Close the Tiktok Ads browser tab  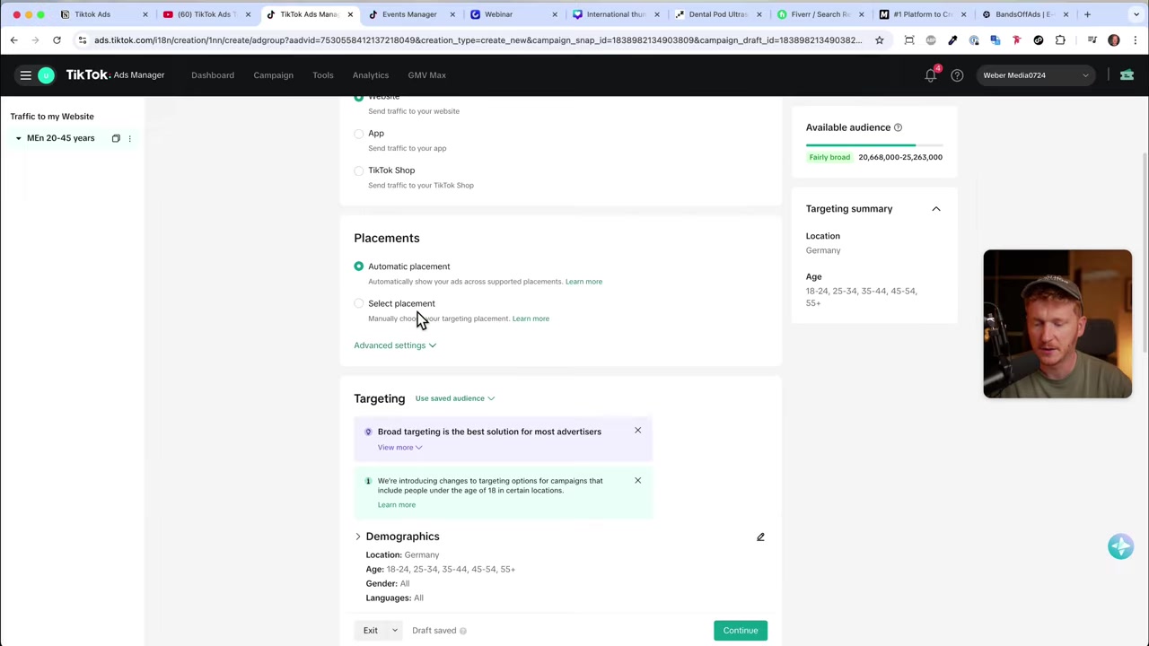pyautogui.click(x=145, y=14)
